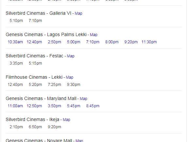
Task: Choose 12:50pm showtime at Maryland Mall
Action: pos(34,106)
